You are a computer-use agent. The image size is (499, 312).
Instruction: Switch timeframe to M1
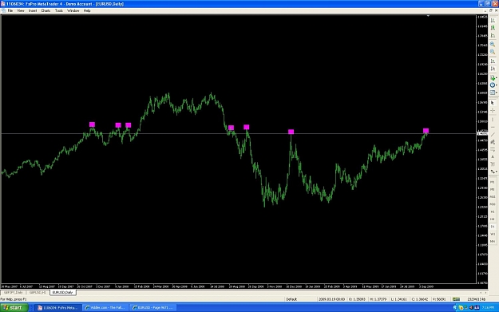click(493, 182)
